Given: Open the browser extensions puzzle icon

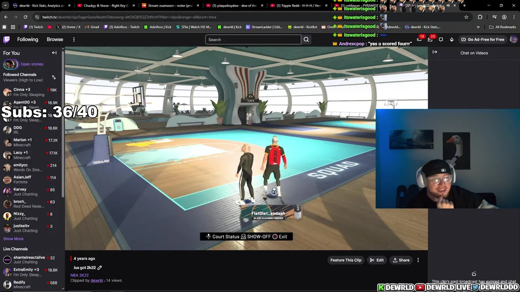Looking at the screenshot, I should coord(480,17).
